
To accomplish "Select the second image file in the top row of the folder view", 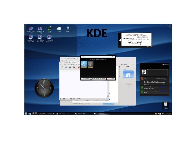I will [40, 30].
